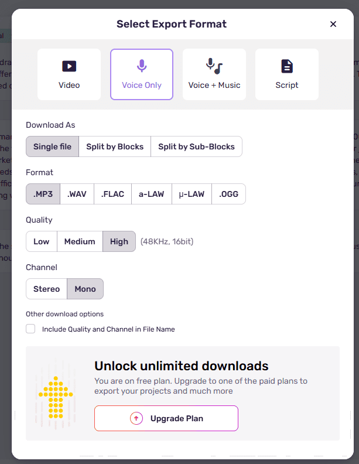The image size is (359, 464).
Task: Set download as Single file
Action: pyautogui.click(x=52, y=146)
